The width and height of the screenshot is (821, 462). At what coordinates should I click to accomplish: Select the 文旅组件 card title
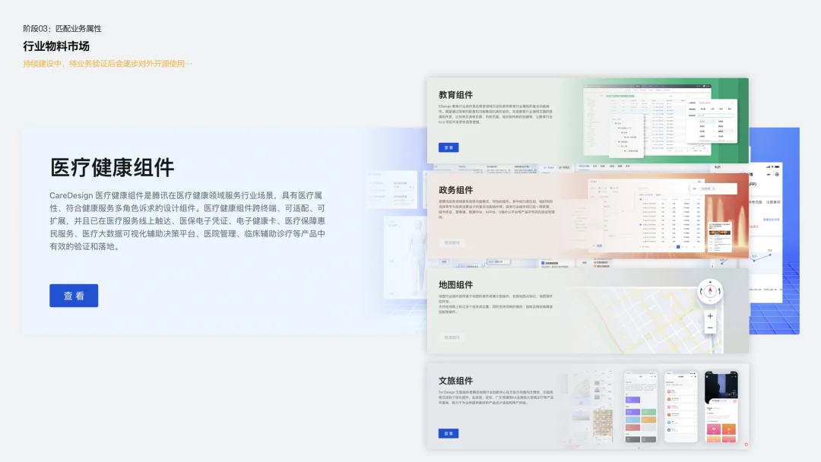pyautogui.click(x=455, y=381)
